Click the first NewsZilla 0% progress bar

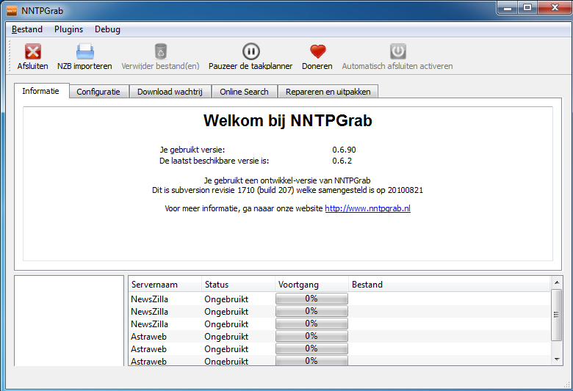click(x=311, y=299)
